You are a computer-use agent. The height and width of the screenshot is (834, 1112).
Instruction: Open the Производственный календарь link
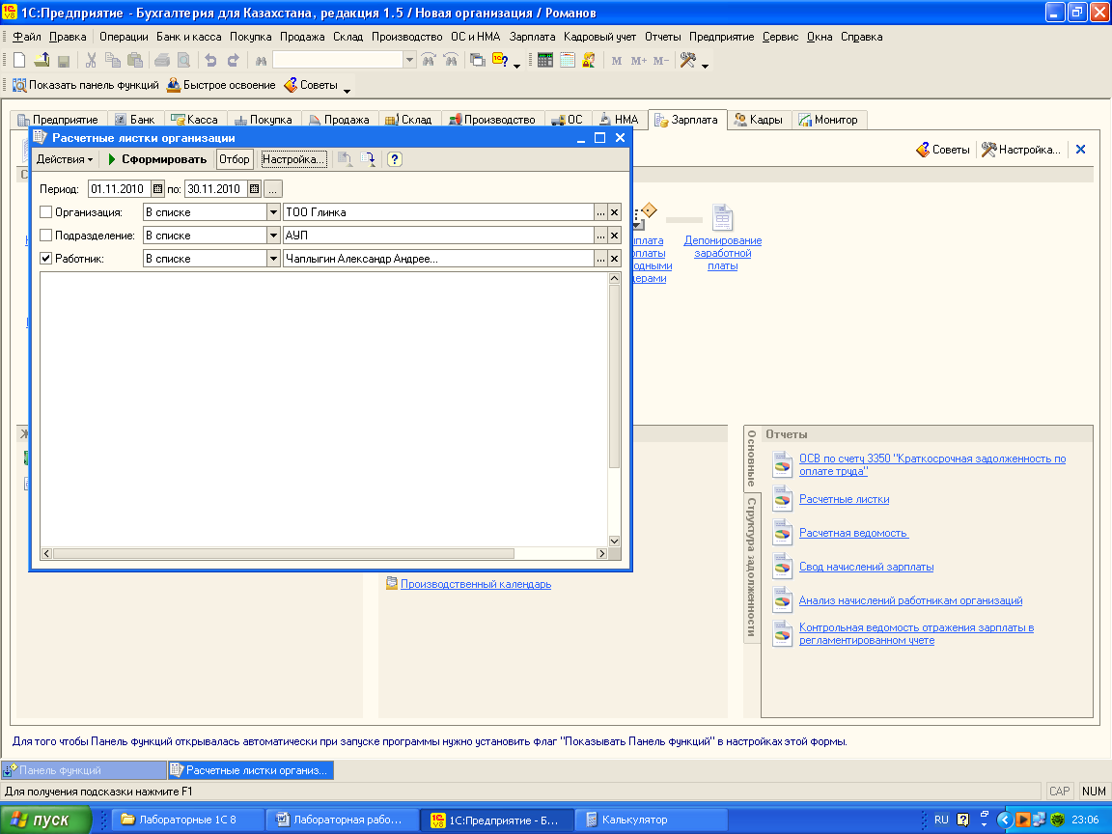476,584
